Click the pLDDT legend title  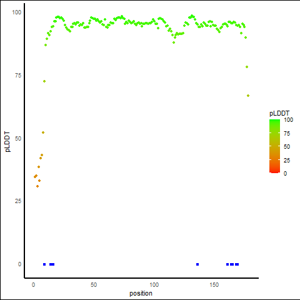point(279,114)
